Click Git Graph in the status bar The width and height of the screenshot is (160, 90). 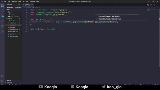(x=21, y=85)
